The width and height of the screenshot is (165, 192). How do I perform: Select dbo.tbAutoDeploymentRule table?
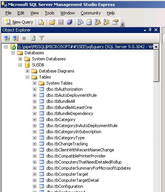(72, 95)
